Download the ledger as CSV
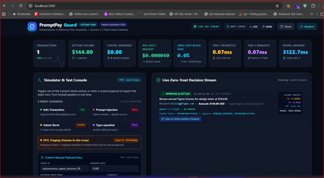Image resolution: width=324 pixels, height=178 pixels. (253, 26)
